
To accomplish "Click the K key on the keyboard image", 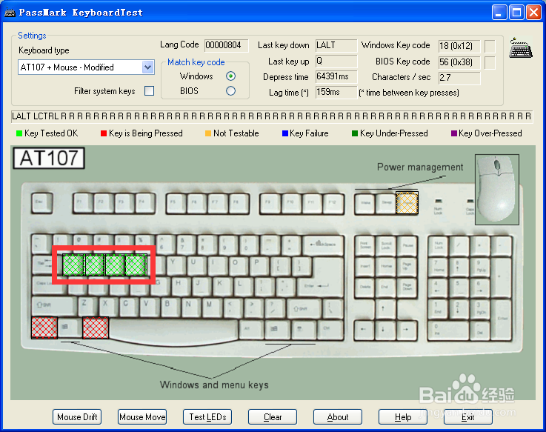I will pos(222,285).
